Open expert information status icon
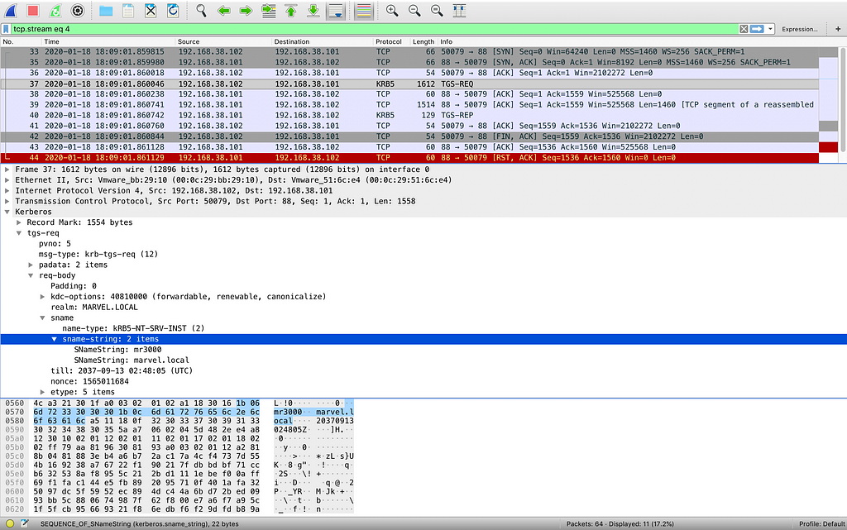 click(x=10, y=523)
